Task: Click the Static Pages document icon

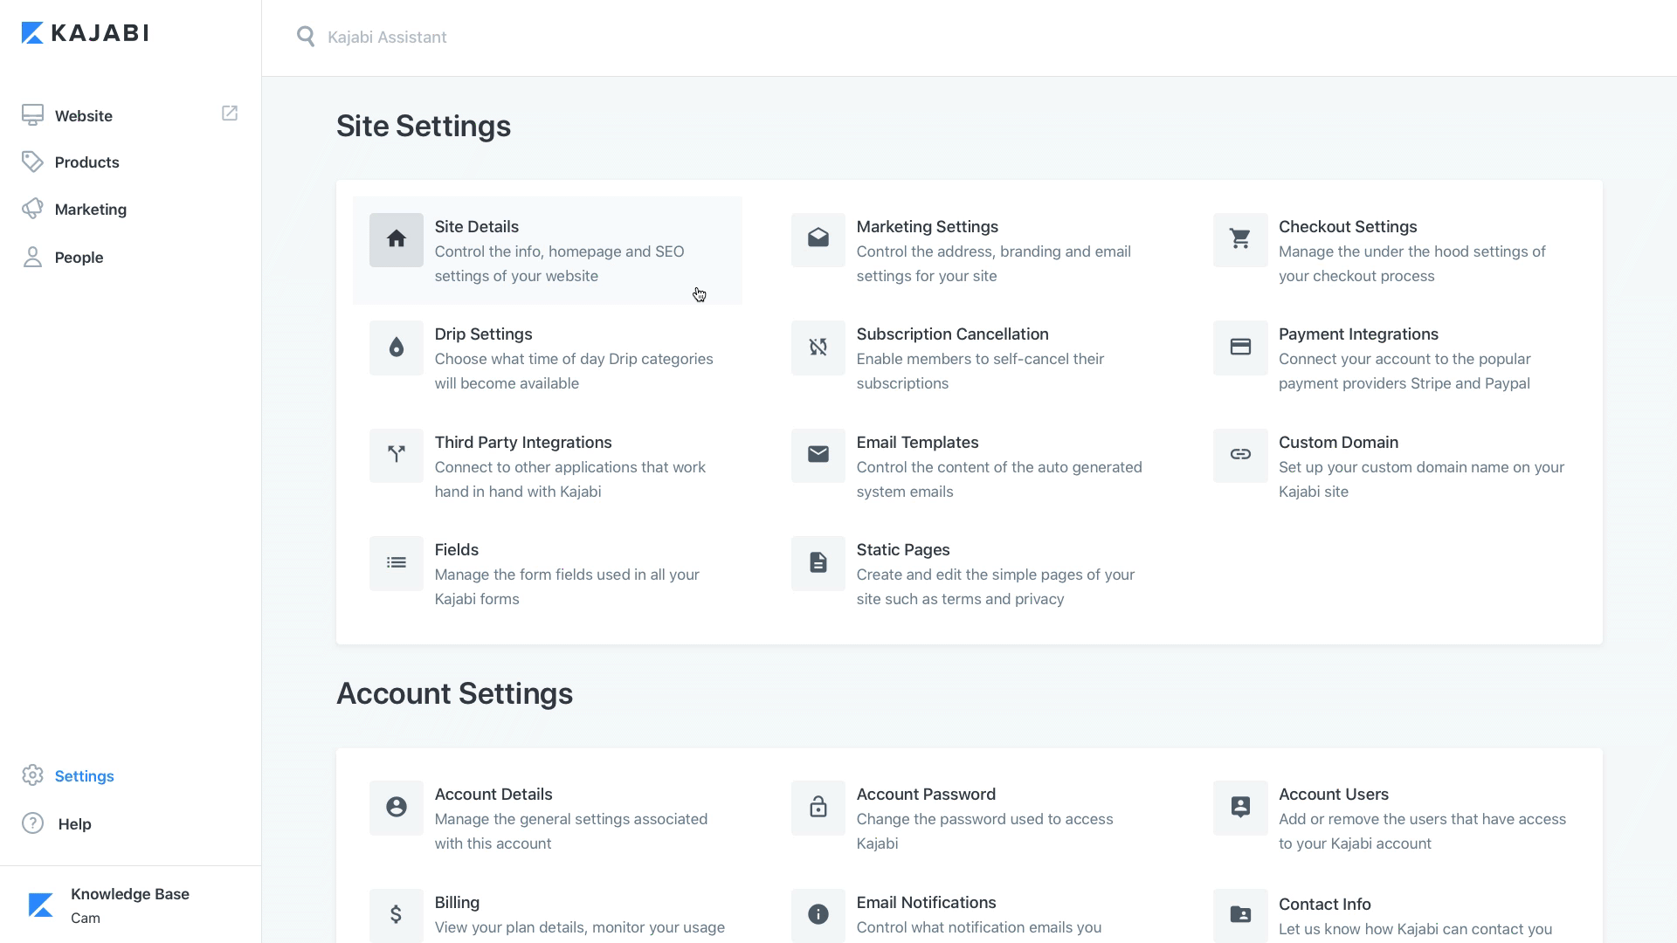Action: 818,563
